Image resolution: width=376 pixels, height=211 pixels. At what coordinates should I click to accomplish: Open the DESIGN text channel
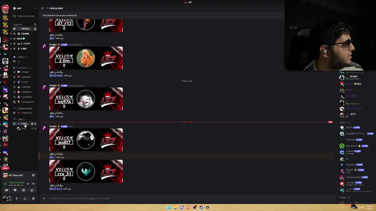pyautogui.click(x=24, y=77)
